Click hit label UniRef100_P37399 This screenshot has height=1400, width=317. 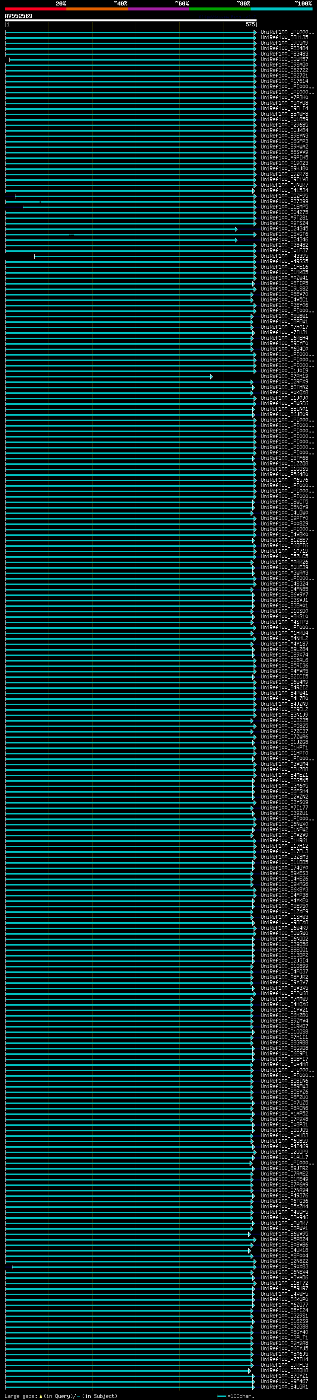[284, 202]
